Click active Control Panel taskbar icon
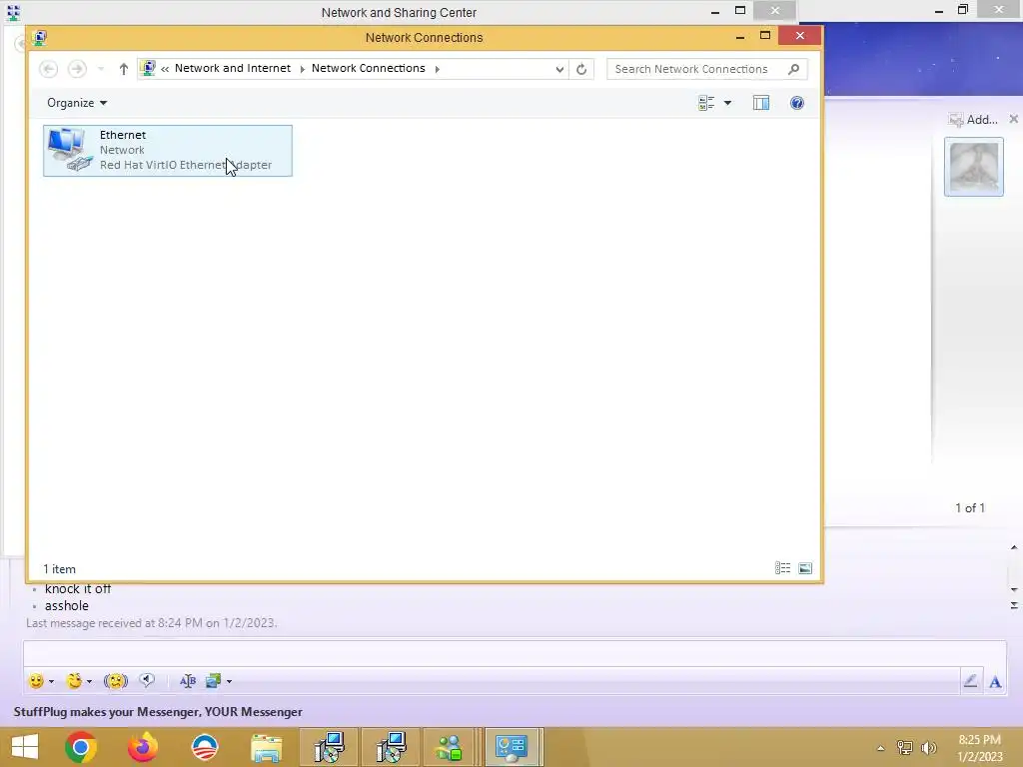Screen dimensions: 1023x767 coord(512,747)
